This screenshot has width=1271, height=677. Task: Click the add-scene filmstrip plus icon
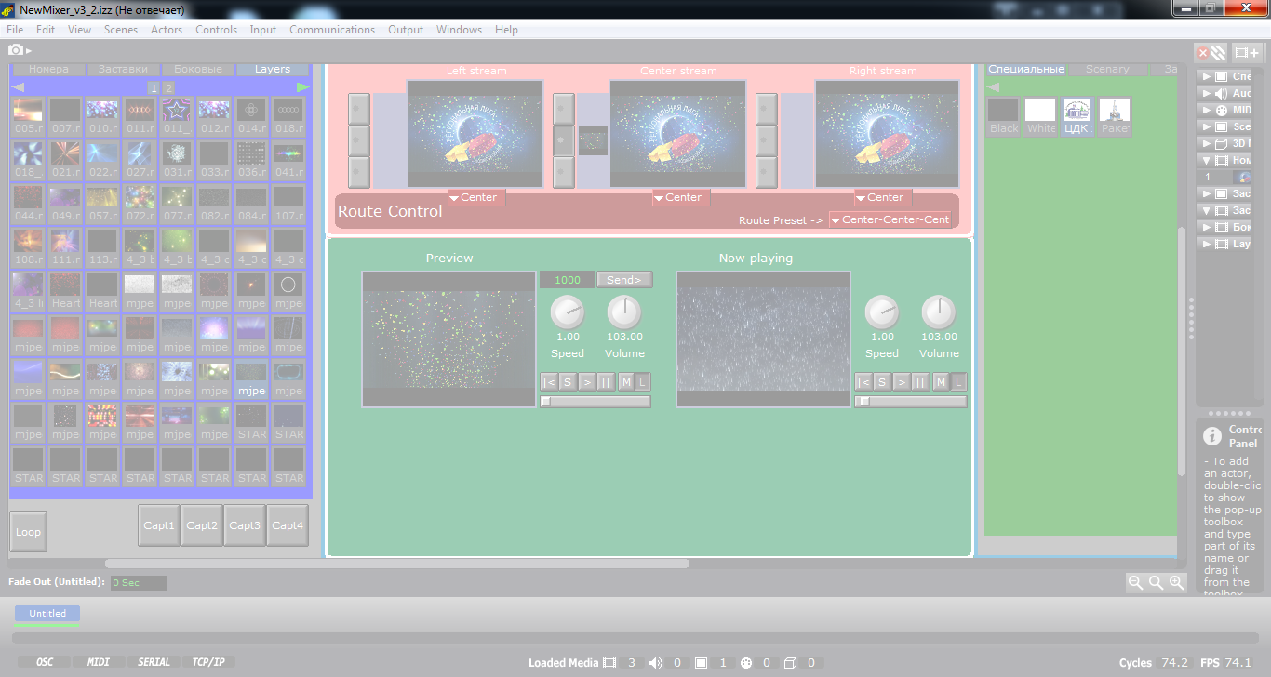[x=1247, y=53]
